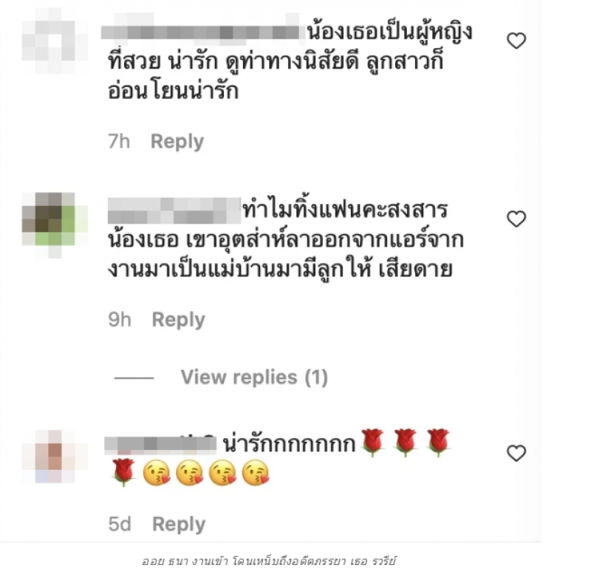Open the blurred username on the 9h comment
This screenshot has height=585, width=591.
click(x=174, y=211)
